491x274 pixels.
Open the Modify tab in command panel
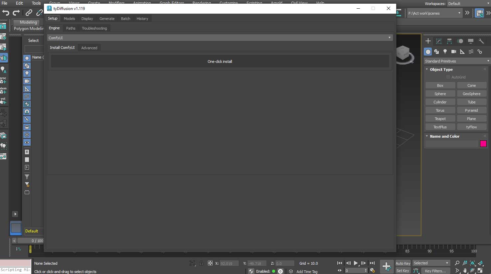tap(439, 41)
